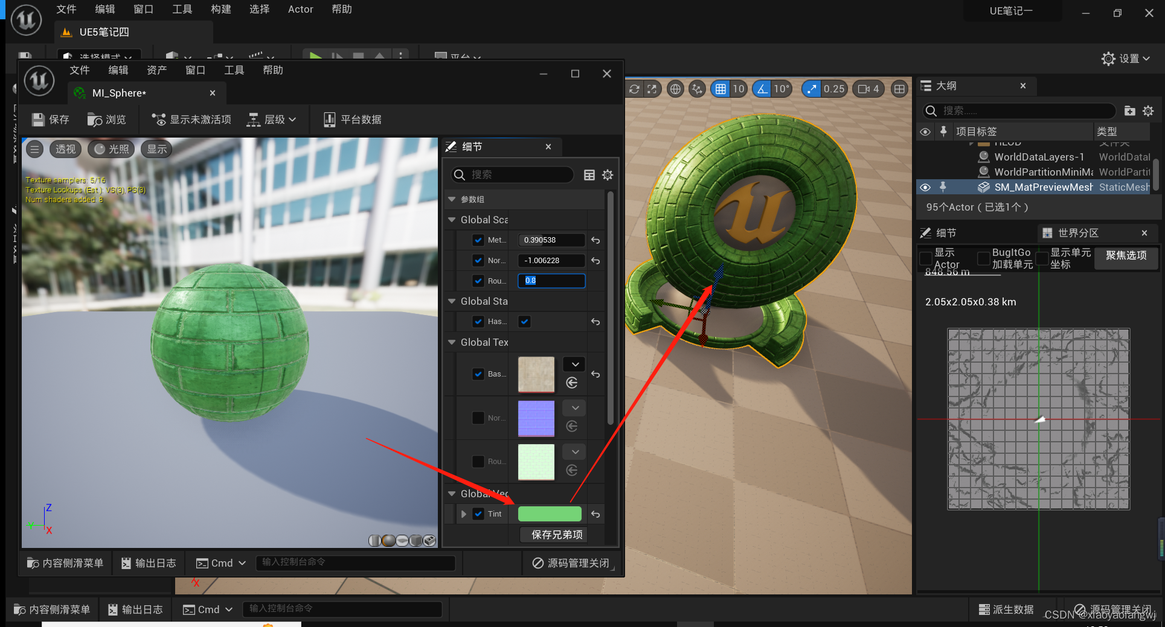This screenshot has height=627, width=1165.
Task: Click viewport layout icon in main viewport toolbar
Action: coord(899,89)
